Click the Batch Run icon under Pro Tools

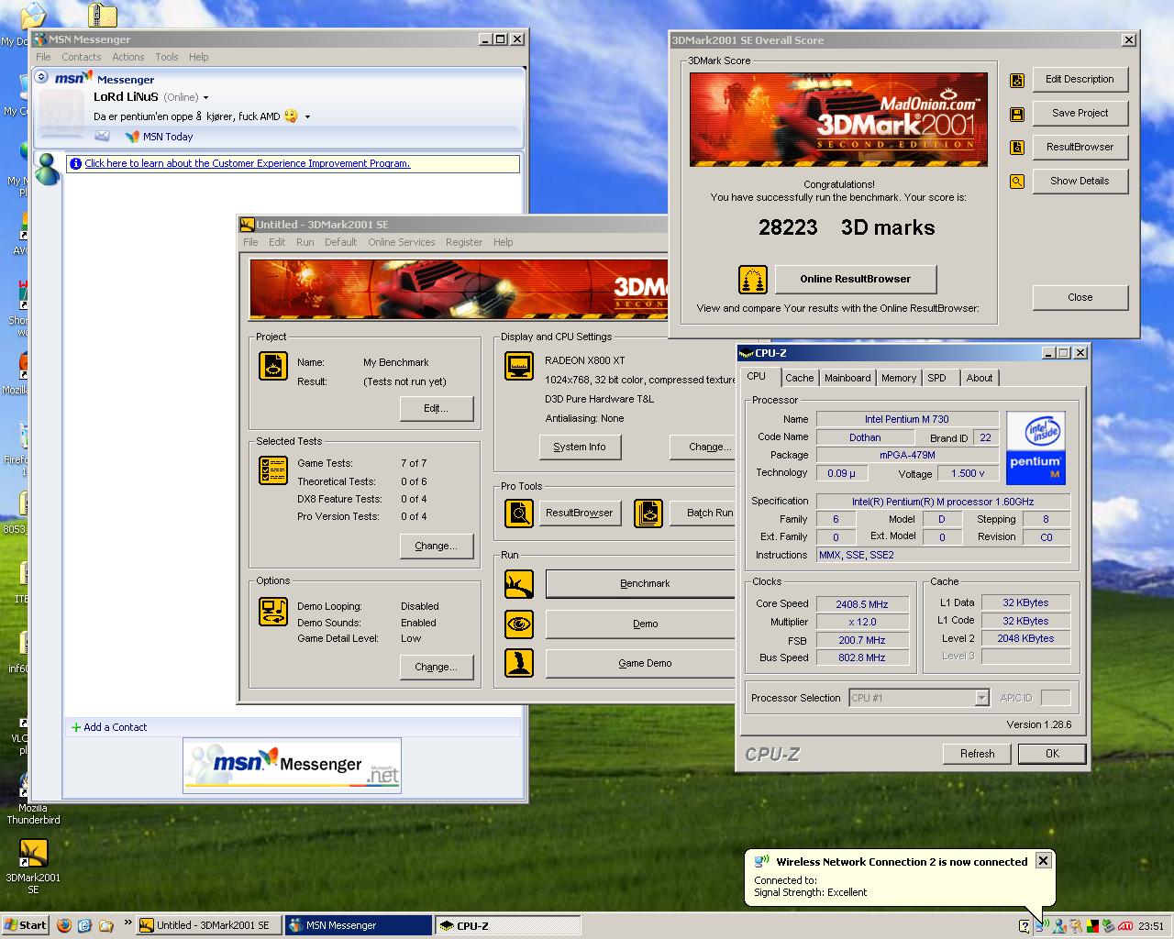pos(648,513)
